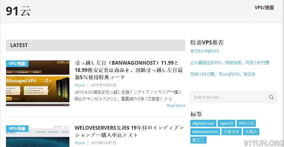Focus the Search the site field
Viewport: 284px width, 147px height.
(x=229, y=97)
